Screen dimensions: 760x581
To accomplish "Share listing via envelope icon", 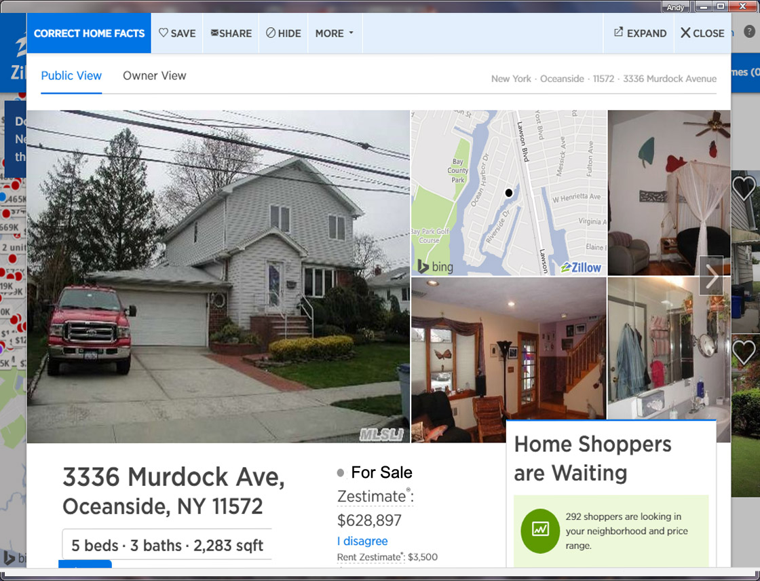I will 231,33.
